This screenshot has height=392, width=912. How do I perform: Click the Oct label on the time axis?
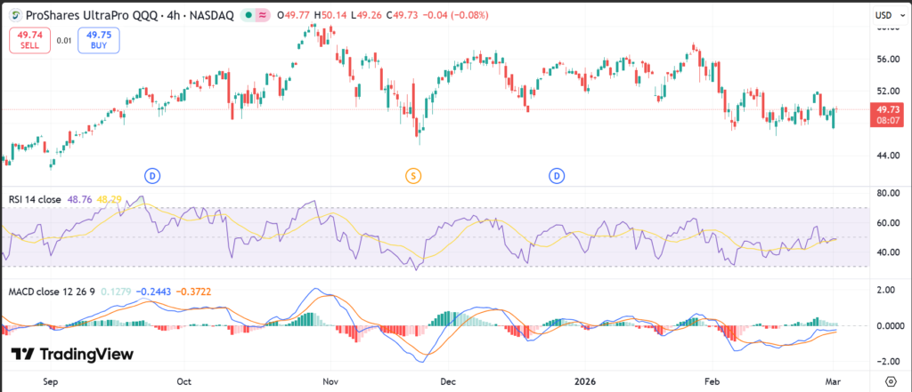pos(183,381)
